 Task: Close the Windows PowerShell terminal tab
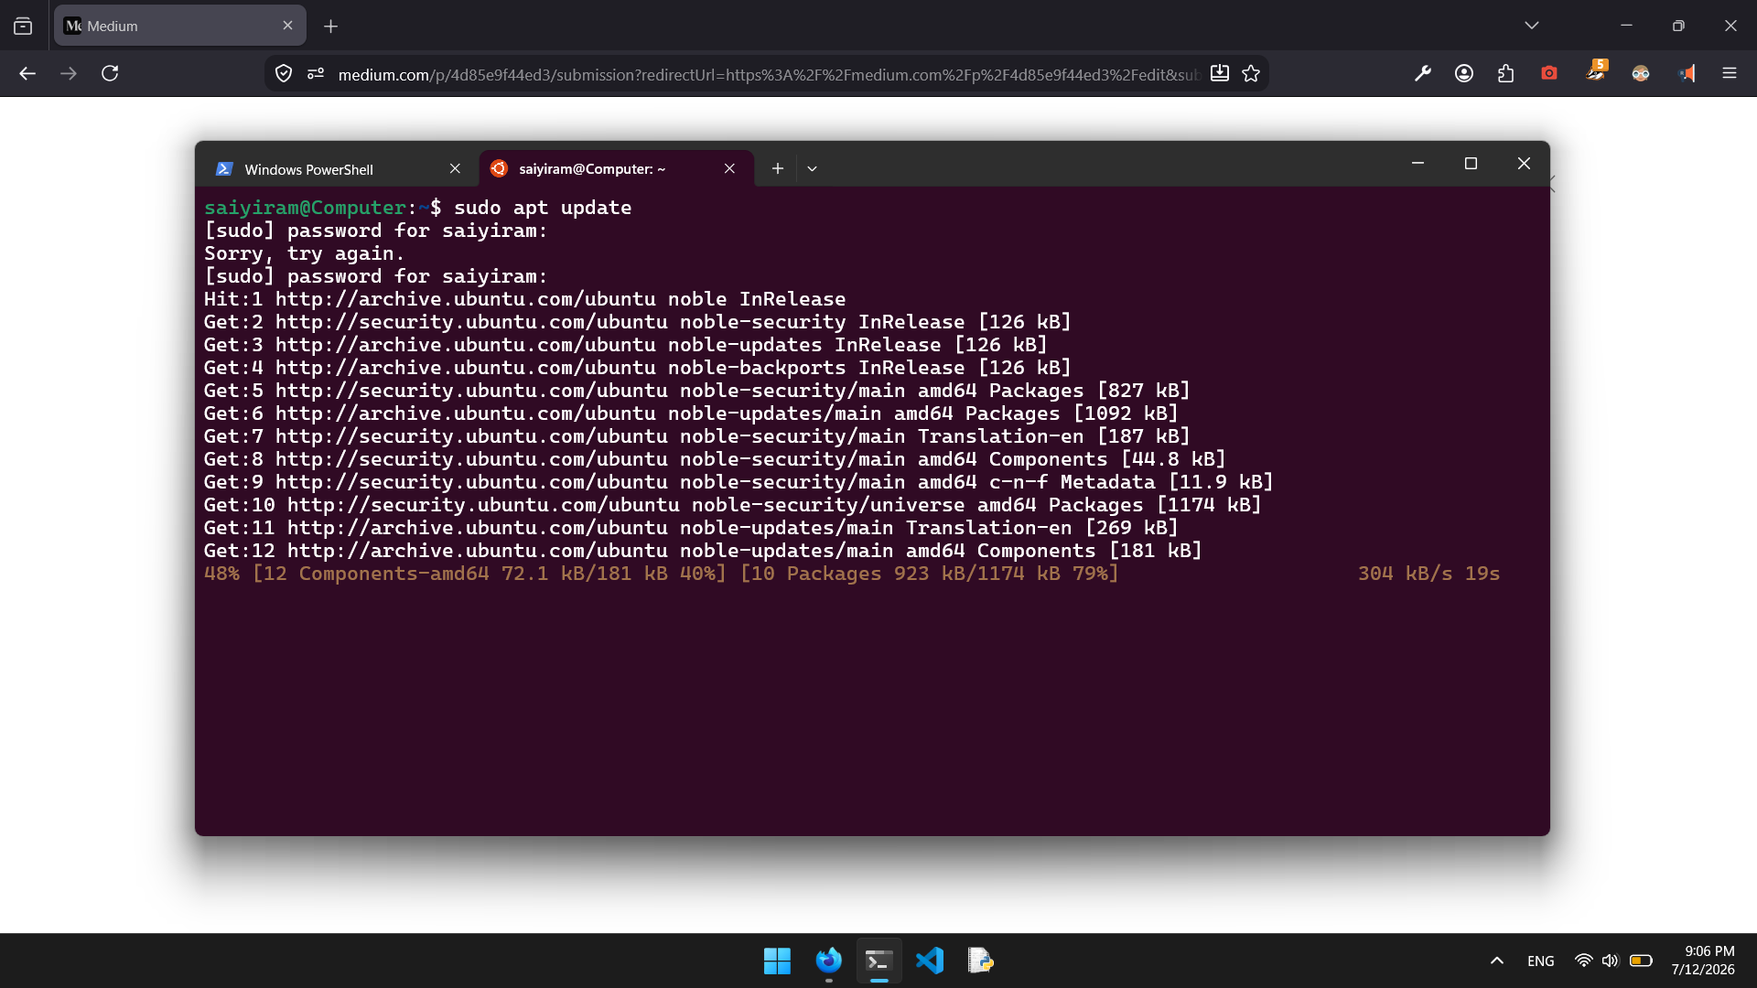click(455, 168)
